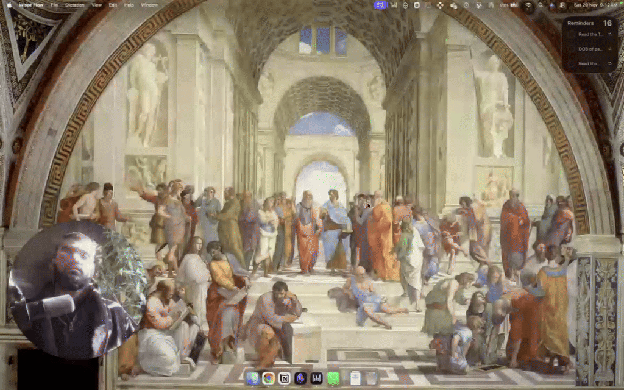This screenshot has width=624, height=390.
Task: Click the circular play menu bar icon
Action: (x=466, y=5)
